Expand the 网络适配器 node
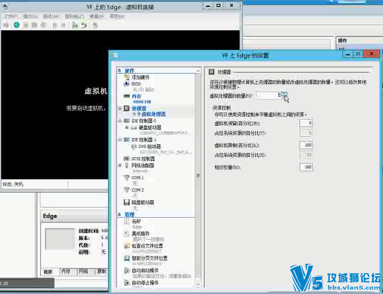The height and width of the screenshot is (294, 383). [119, 166]
